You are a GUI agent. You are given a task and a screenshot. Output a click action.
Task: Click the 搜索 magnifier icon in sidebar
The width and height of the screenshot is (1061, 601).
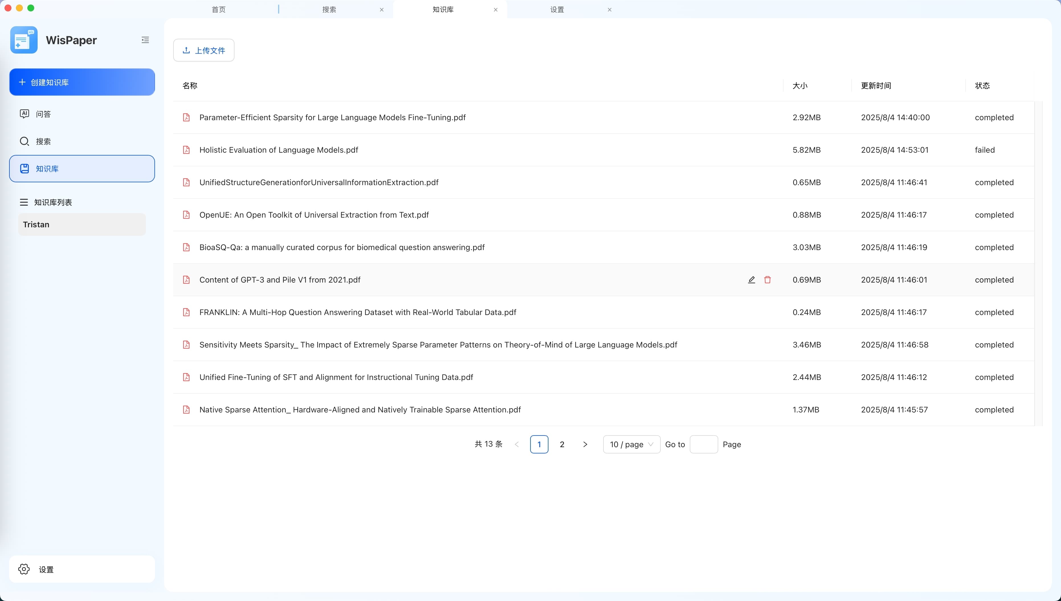[24, 142]
